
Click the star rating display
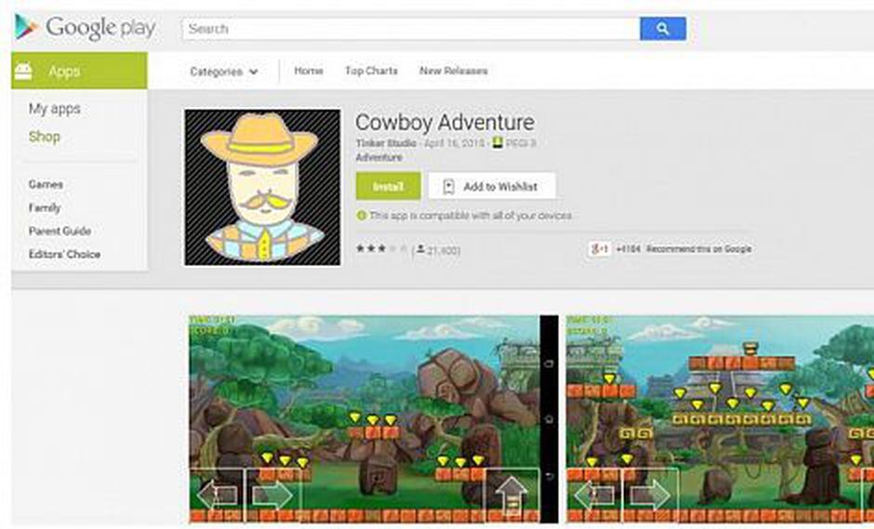pos(382,248)
